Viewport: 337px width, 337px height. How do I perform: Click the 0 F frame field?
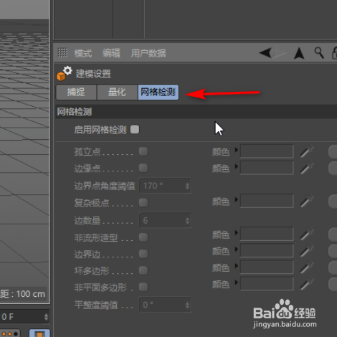(24, 317)
